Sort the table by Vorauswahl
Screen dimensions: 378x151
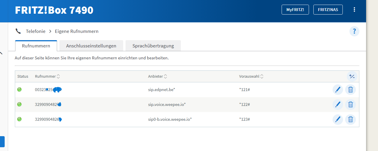point(251,77)
